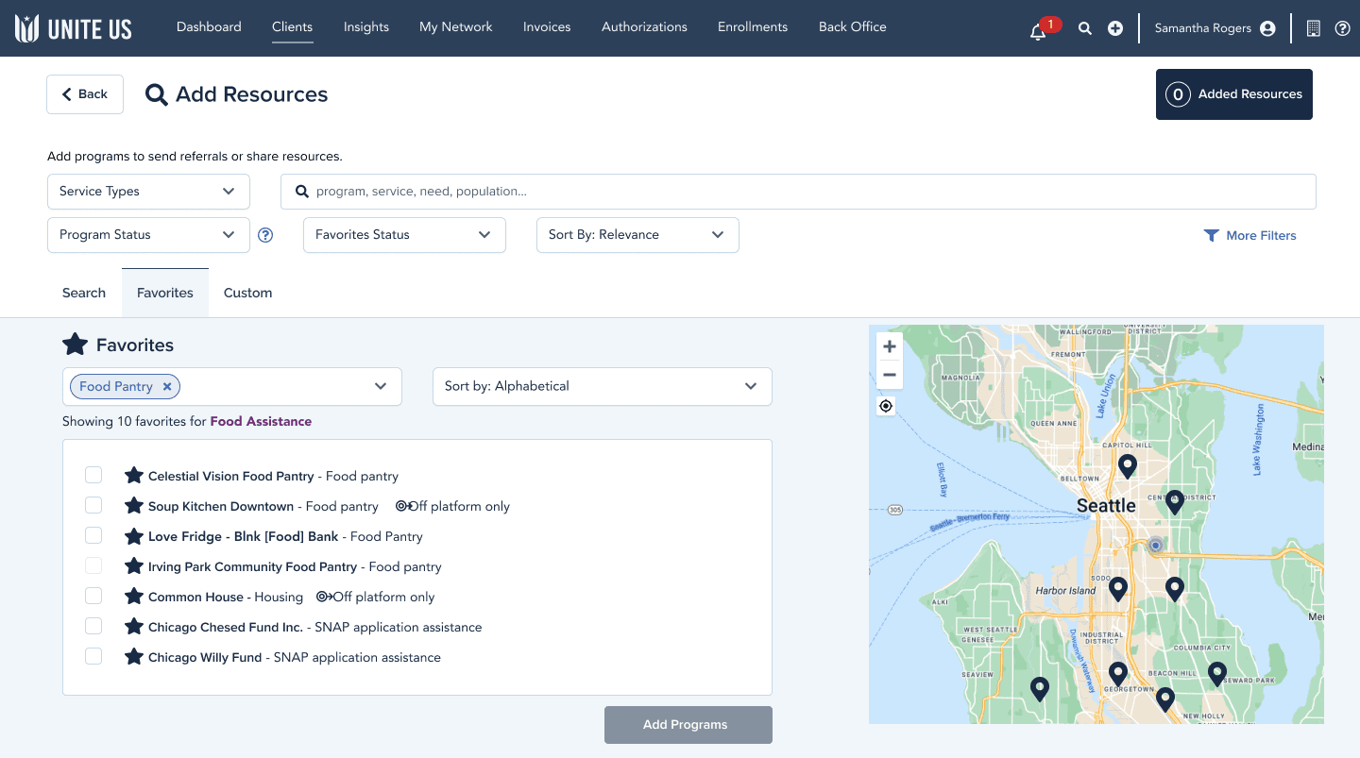
Task: Click the map pin near Central District
Action: click(x=1174, y=502)
